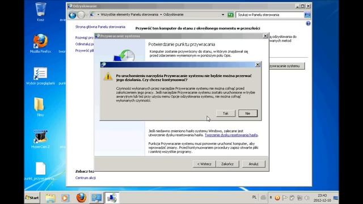Click the orange tray notification icon
Image resolution: width=363 pixels, height=204 pixels.
coord(277,198)
